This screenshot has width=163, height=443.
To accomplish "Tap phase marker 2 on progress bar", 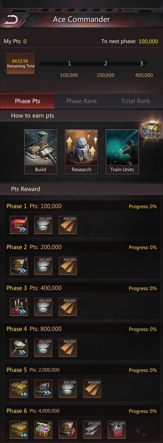I will click(x=106, y=64).
